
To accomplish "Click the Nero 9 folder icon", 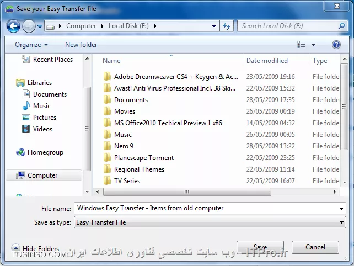I will pyautogui.click(x=107, y=146).
